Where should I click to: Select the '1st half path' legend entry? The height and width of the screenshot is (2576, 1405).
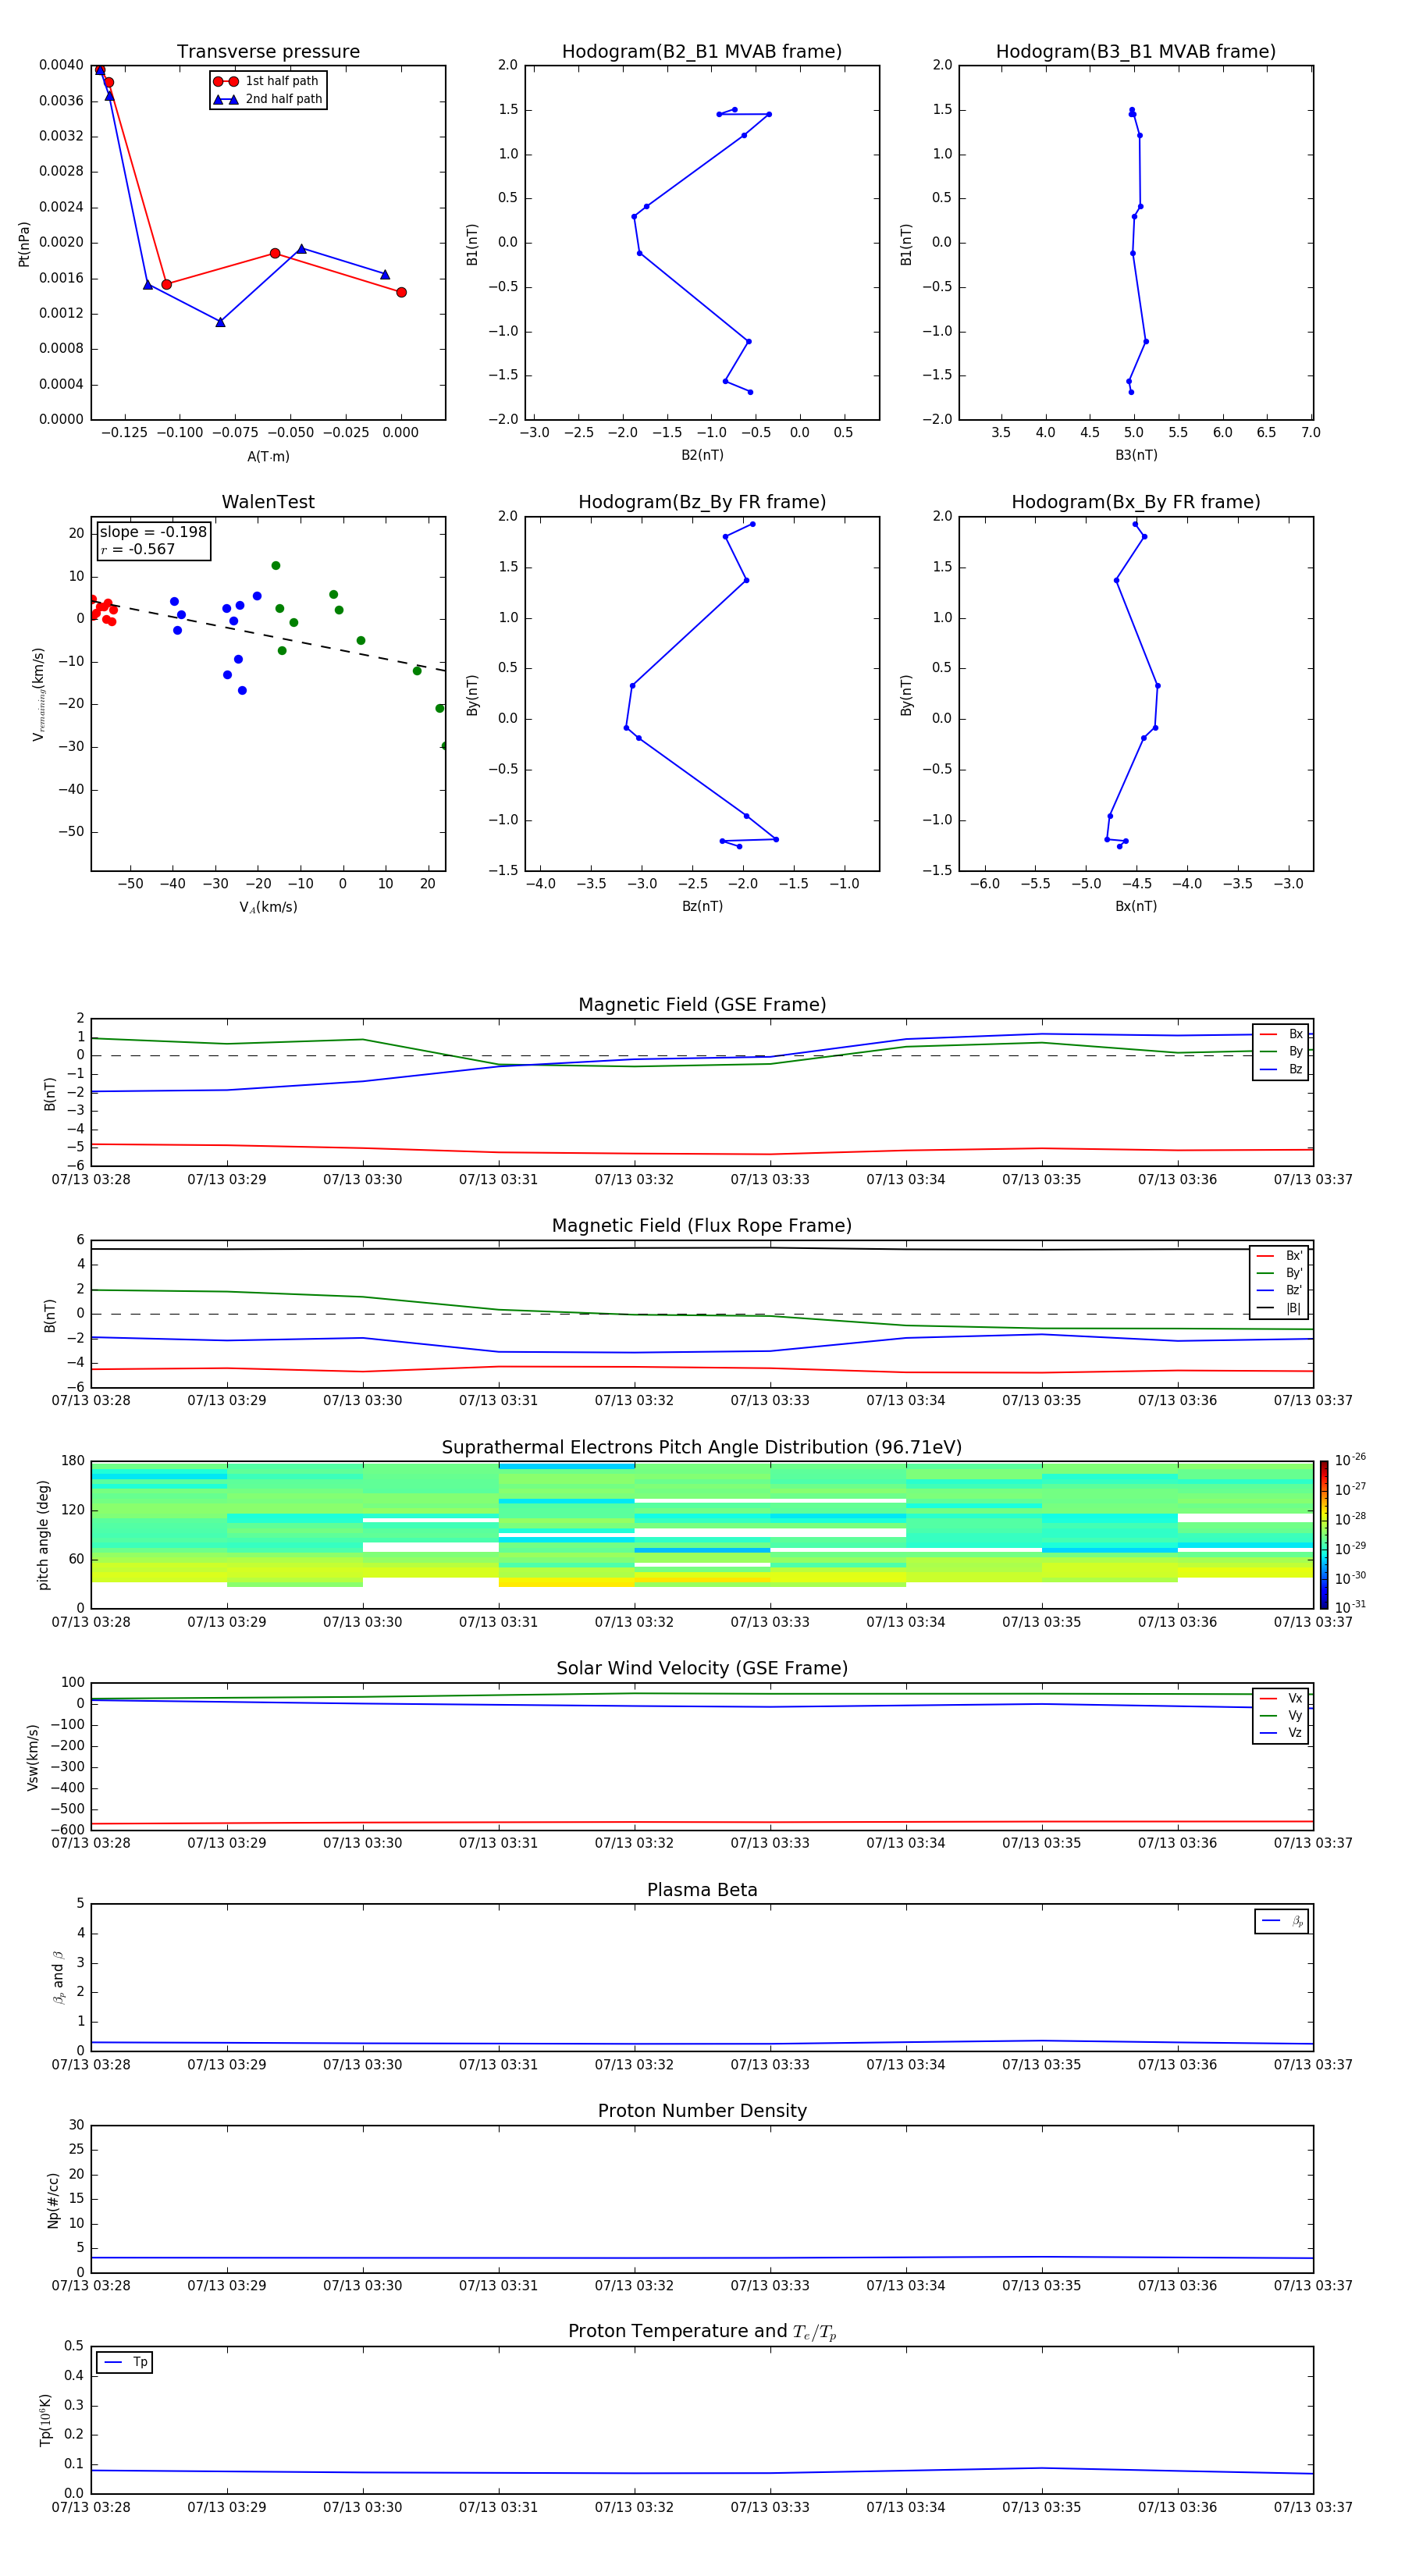pos(266,81)
